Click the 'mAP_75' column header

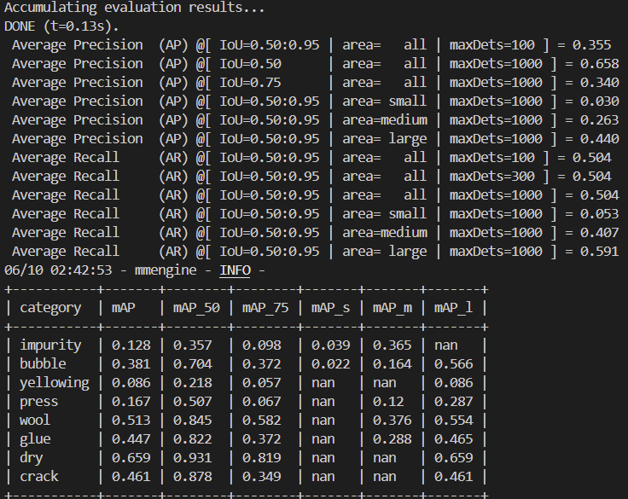(265, 308)
